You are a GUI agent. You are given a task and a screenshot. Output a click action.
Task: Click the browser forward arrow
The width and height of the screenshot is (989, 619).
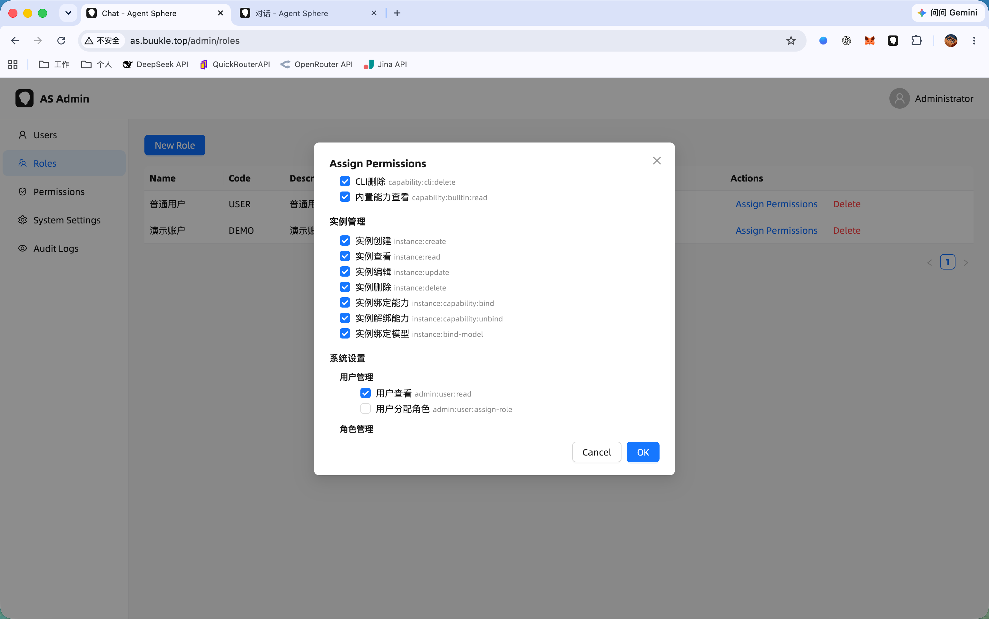38,41
